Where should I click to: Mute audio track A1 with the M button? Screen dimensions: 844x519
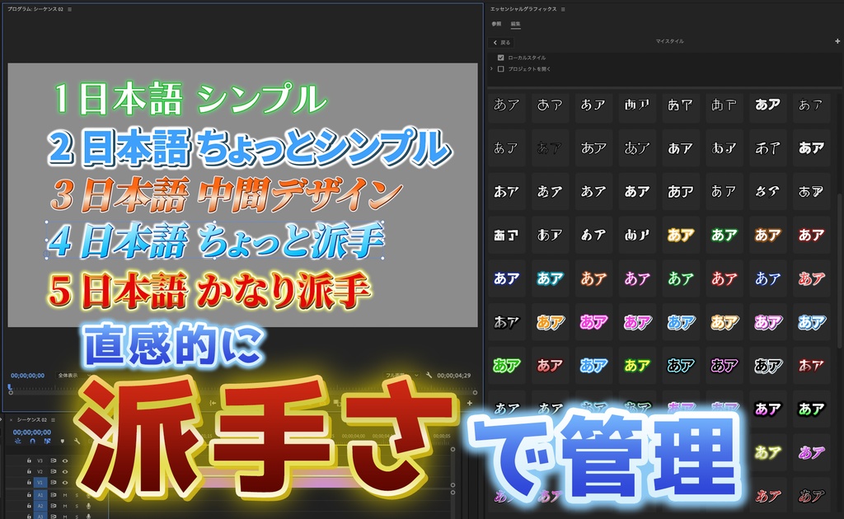(65, 495)
